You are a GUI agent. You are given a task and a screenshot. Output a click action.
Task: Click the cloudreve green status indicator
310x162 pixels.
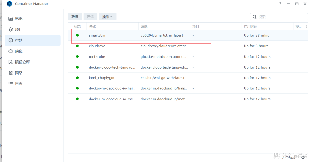point(77,46)
